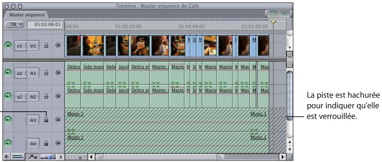Lock the A2 audio track
Image resolution: width=382 pixels, height=162 pixels.
click(x=46, y=96)
